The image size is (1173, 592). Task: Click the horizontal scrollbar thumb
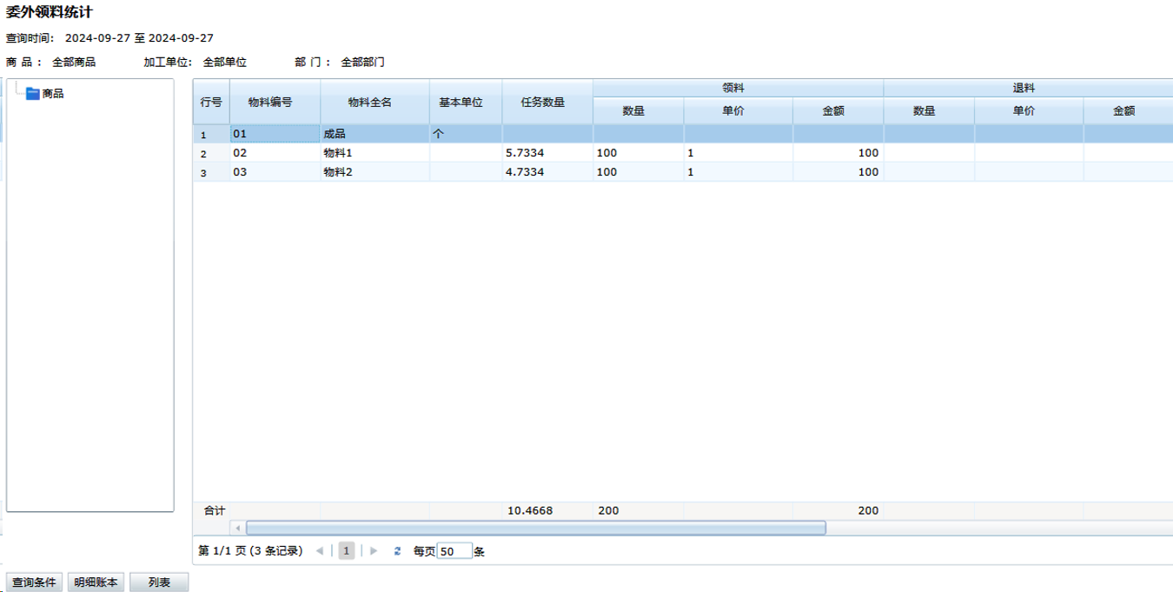pos(535,528)
